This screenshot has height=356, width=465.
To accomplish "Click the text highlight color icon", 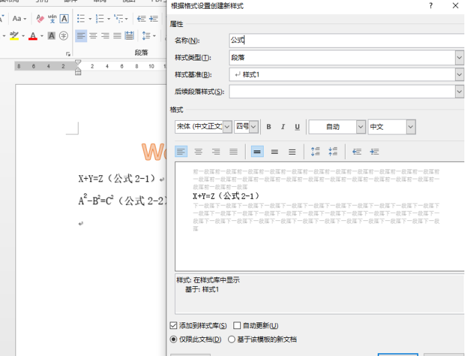I will tap(14, 36).
